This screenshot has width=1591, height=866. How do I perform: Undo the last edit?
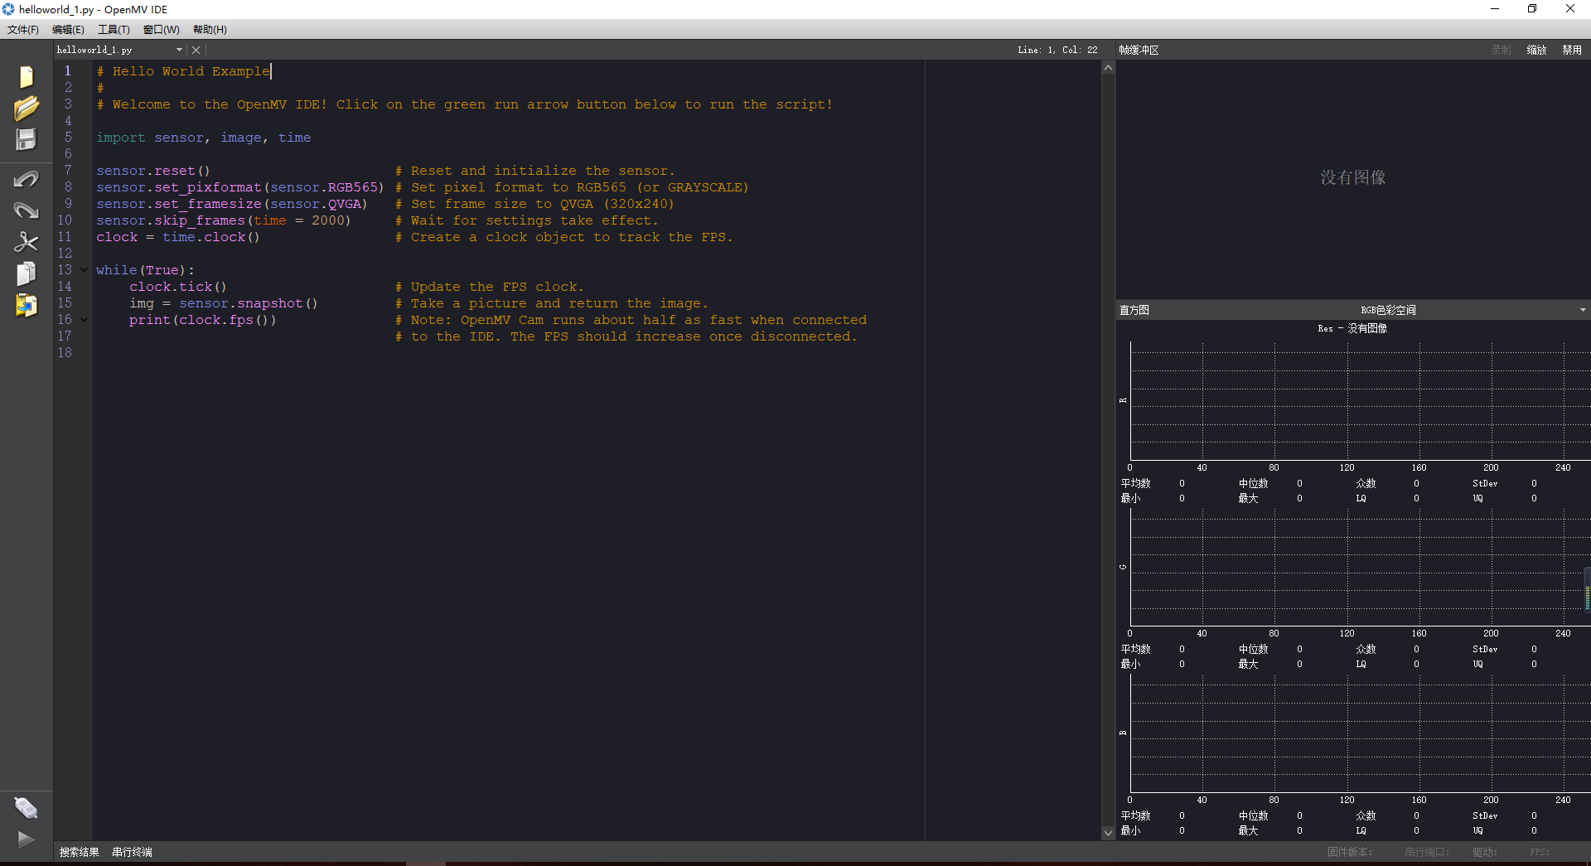click(x=26, y=178)
